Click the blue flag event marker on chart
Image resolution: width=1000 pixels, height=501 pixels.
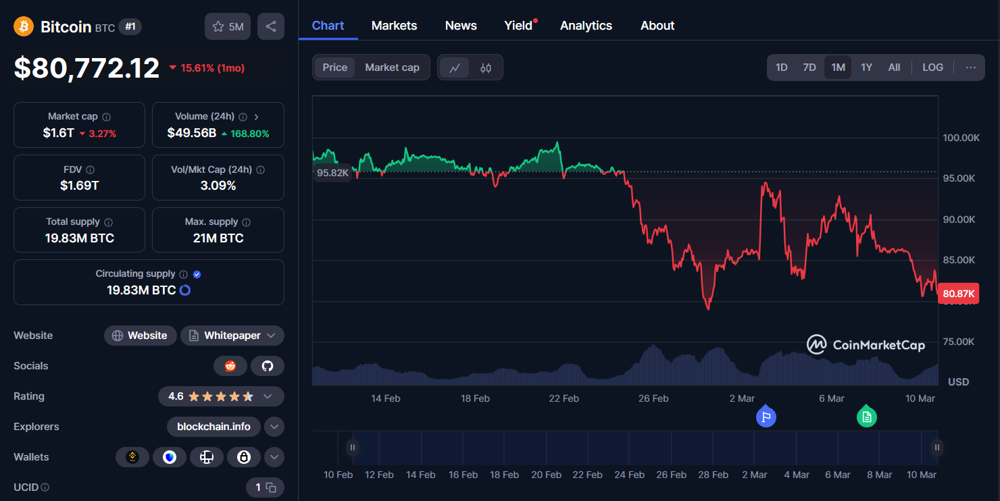pos(766,417)
